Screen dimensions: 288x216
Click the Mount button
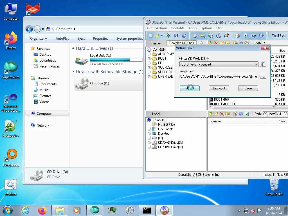(190, 88)
